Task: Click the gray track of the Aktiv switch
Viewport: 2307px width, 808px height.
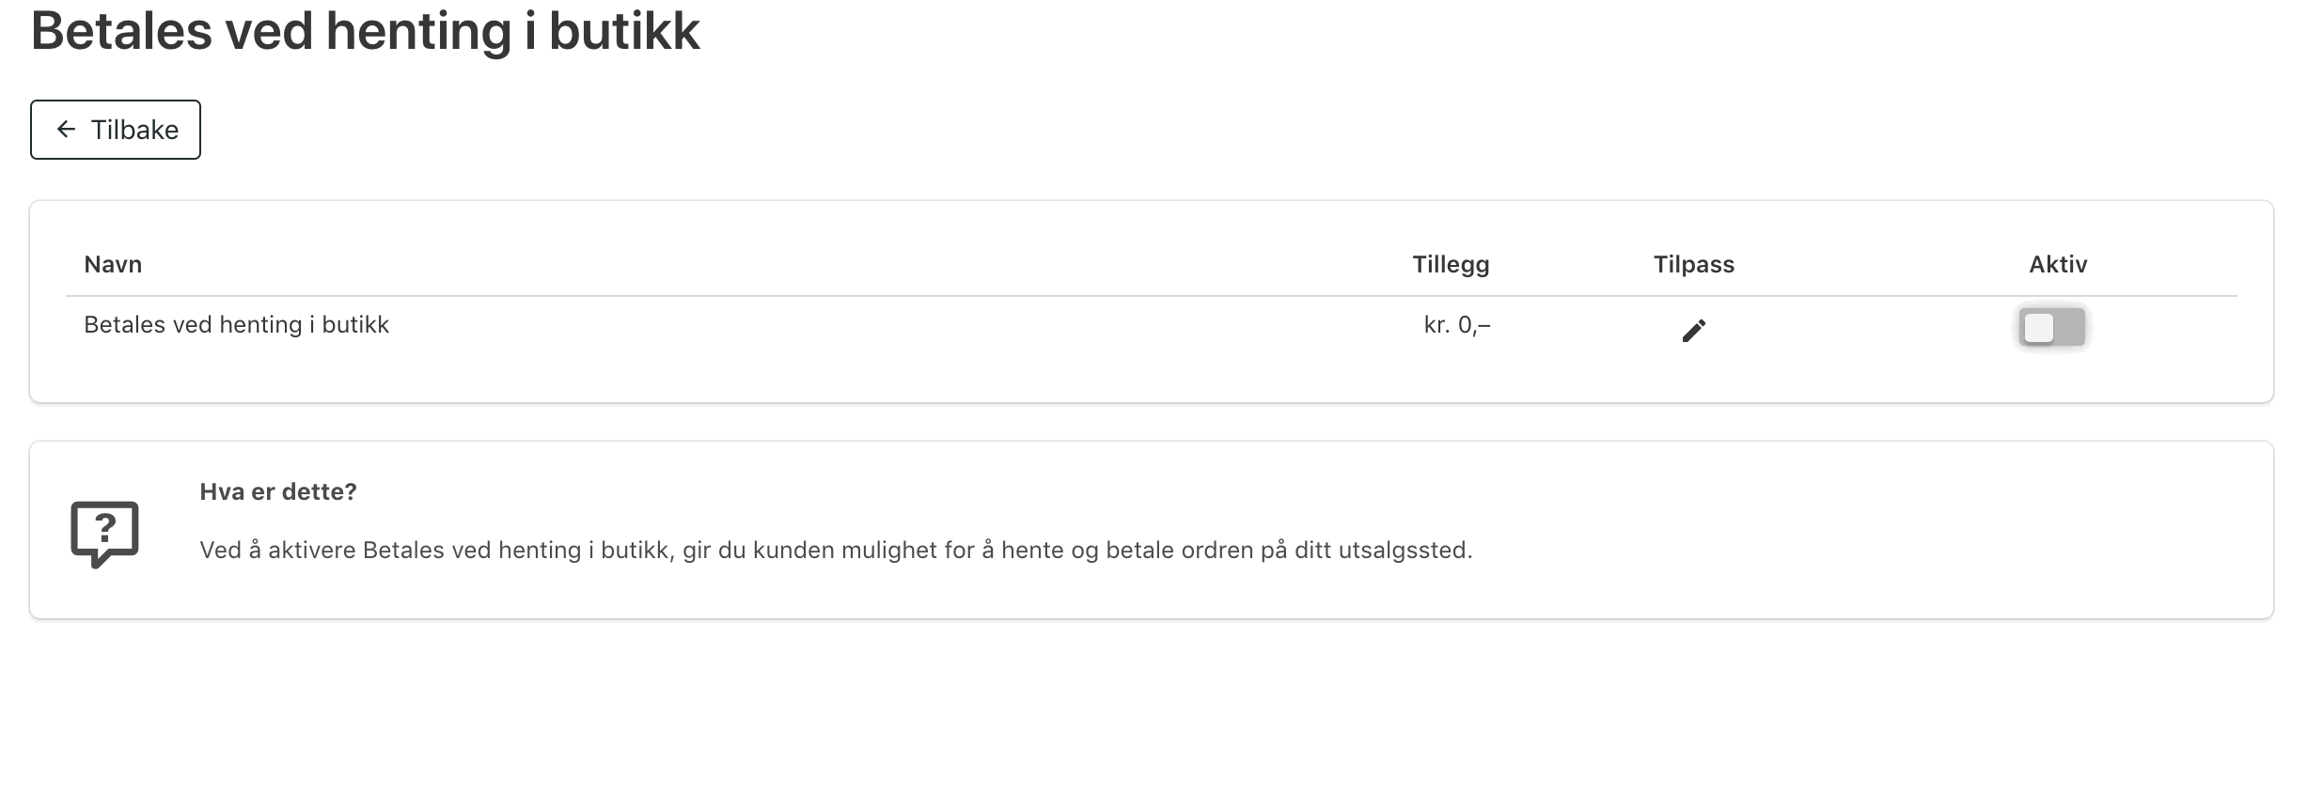Action: pos(2070,327)
